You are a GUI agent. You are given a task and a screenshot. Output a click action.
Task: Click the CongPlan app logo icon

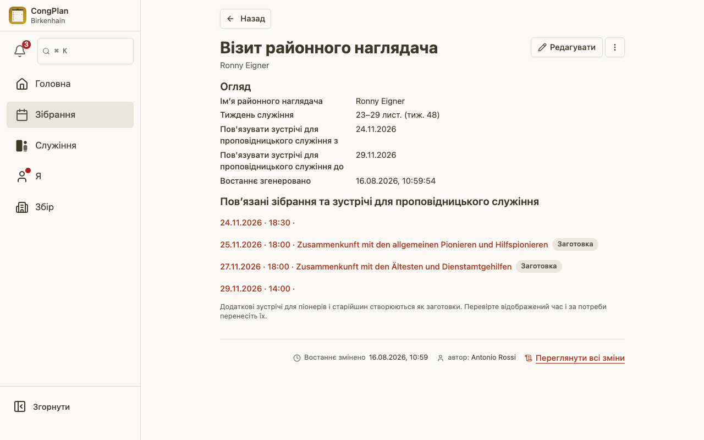18,15
